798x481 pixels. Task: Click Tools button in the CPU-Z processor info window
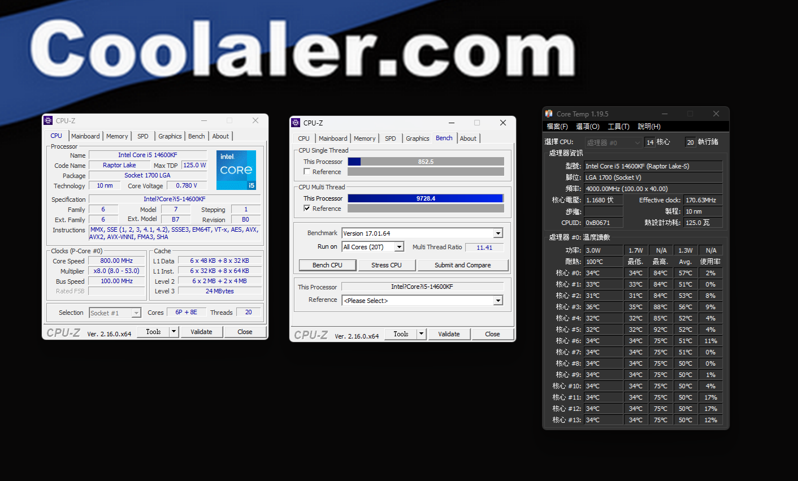154,332
